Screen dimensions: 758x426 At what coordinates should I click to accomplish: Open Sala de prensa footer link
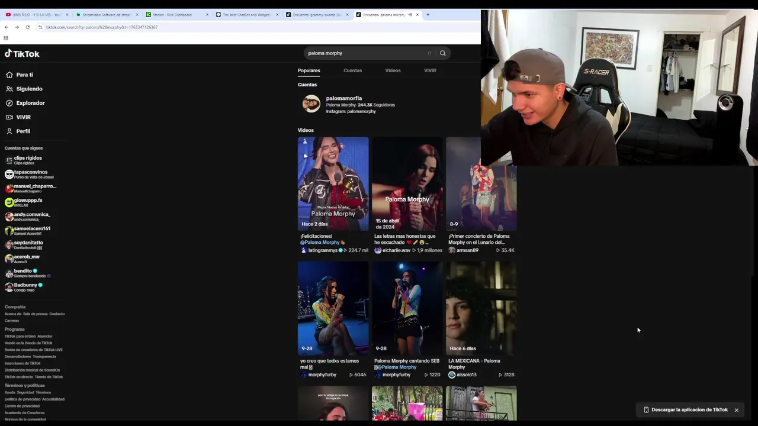[35, 314]
